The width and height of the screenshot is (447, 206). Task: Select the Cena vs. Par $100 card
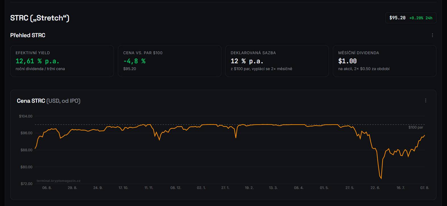[x=170, y=61]
